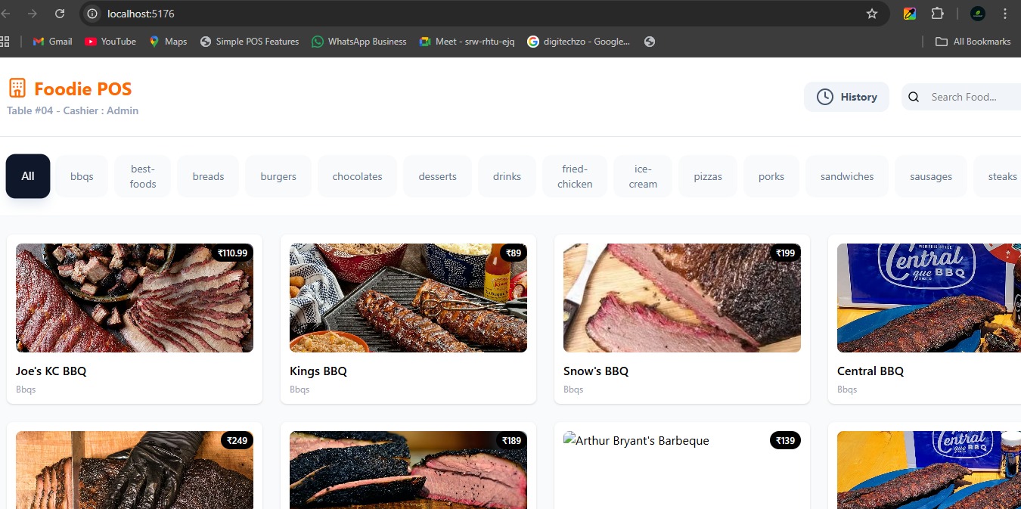This screenshot has width=1021, height=509.
Task: Open the YouTube bookmark
Action: [110, 42]
